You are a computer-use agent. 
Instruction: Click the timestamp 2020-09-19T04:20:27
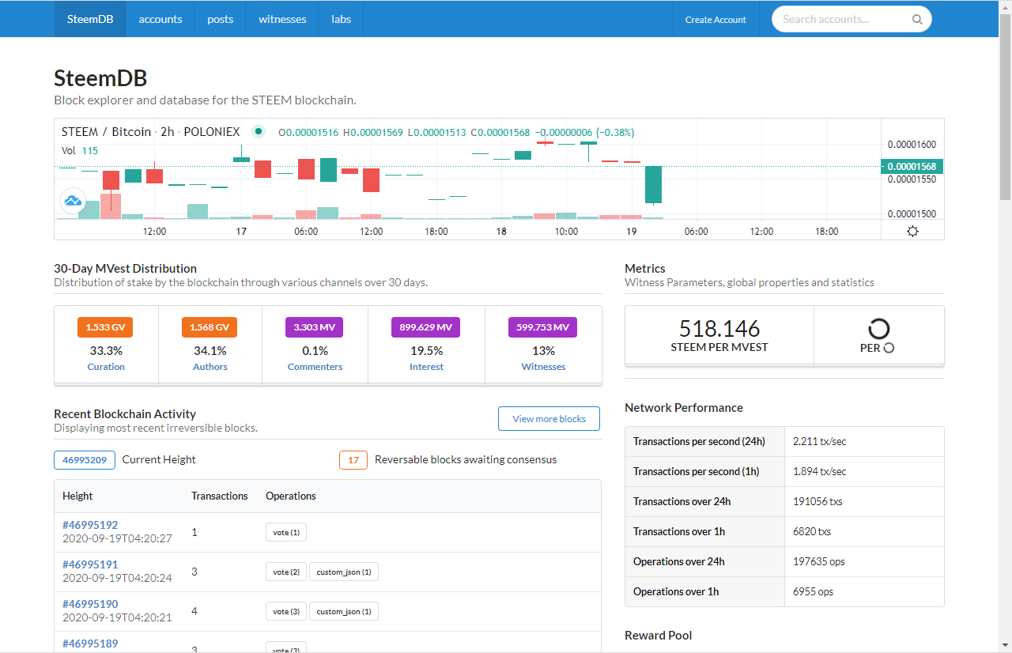pyautogui.click(x=117, y=538)
